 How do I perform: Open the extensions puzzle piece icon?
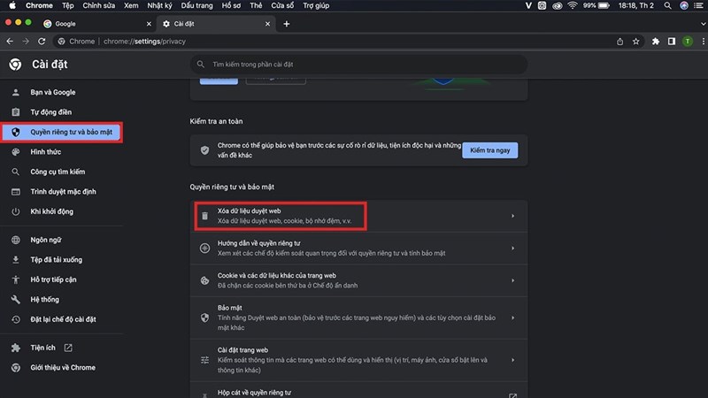click(656, 41)
